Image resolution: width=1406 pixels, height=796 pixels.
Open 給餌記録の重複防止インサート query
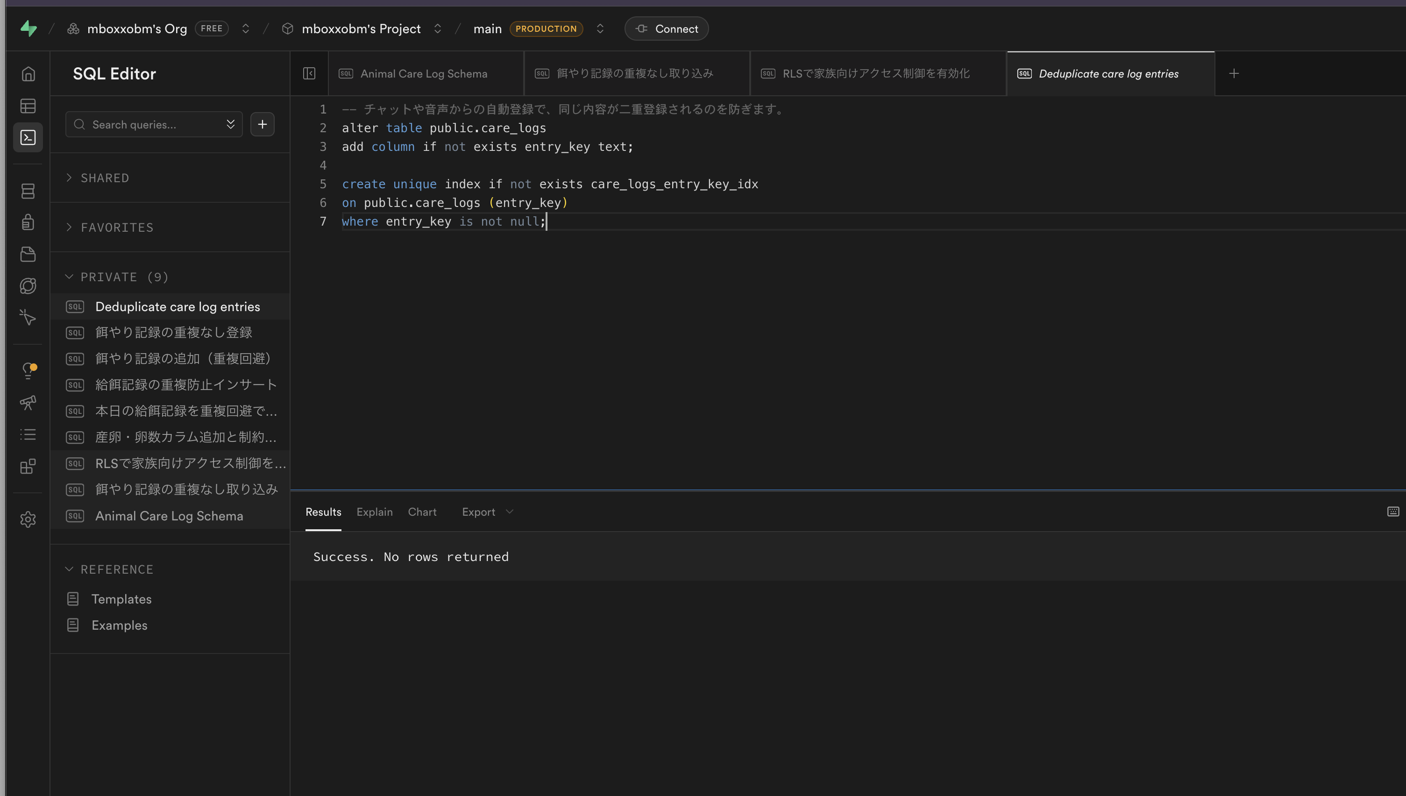[x=170, y=385]
